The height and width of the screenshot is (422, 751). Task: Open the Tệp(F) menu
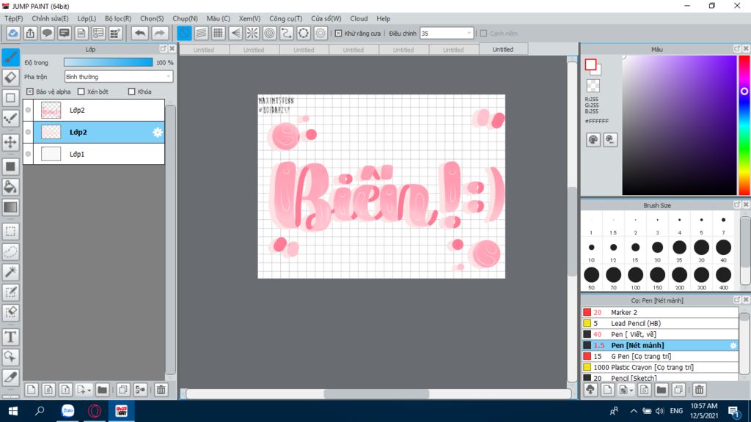coord(13,18)
